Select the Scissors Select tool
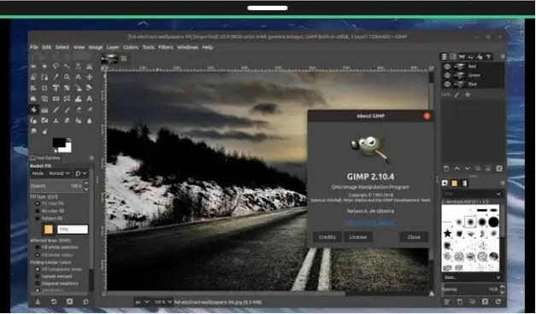536x314 pixels. tap(89, 67)
